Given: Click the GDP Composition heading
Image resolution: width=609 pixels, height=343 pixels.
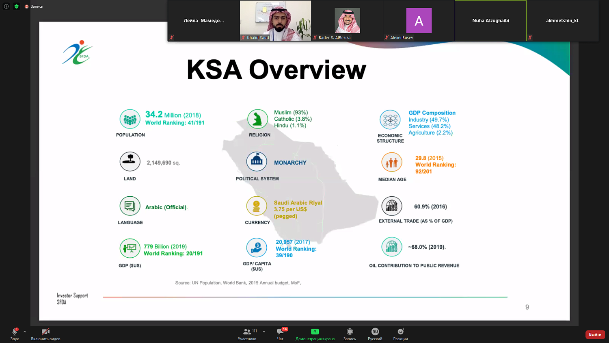Looking at the screenshot, I should 432,113.
